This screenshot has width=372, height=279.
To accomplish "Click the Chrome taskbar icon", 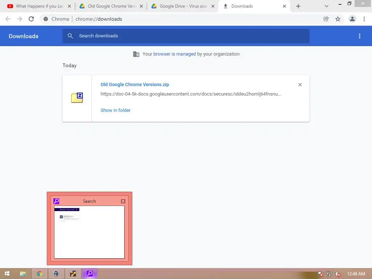I will (x=39, y=274).
